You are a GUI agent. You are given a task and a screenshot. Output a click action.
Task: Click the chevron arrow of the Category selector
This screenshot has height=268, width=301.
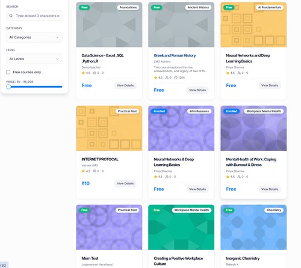(x=57, y=37)
